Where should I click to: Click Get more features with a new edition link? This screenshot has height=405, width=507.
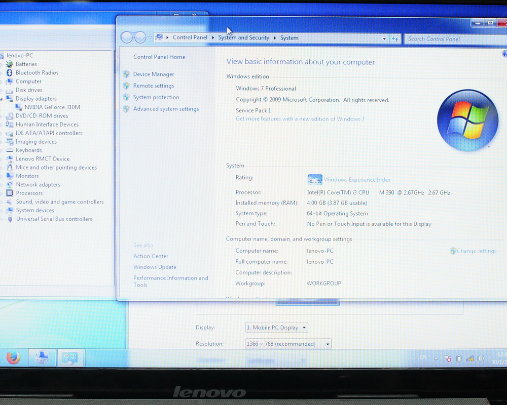point(300,119)
